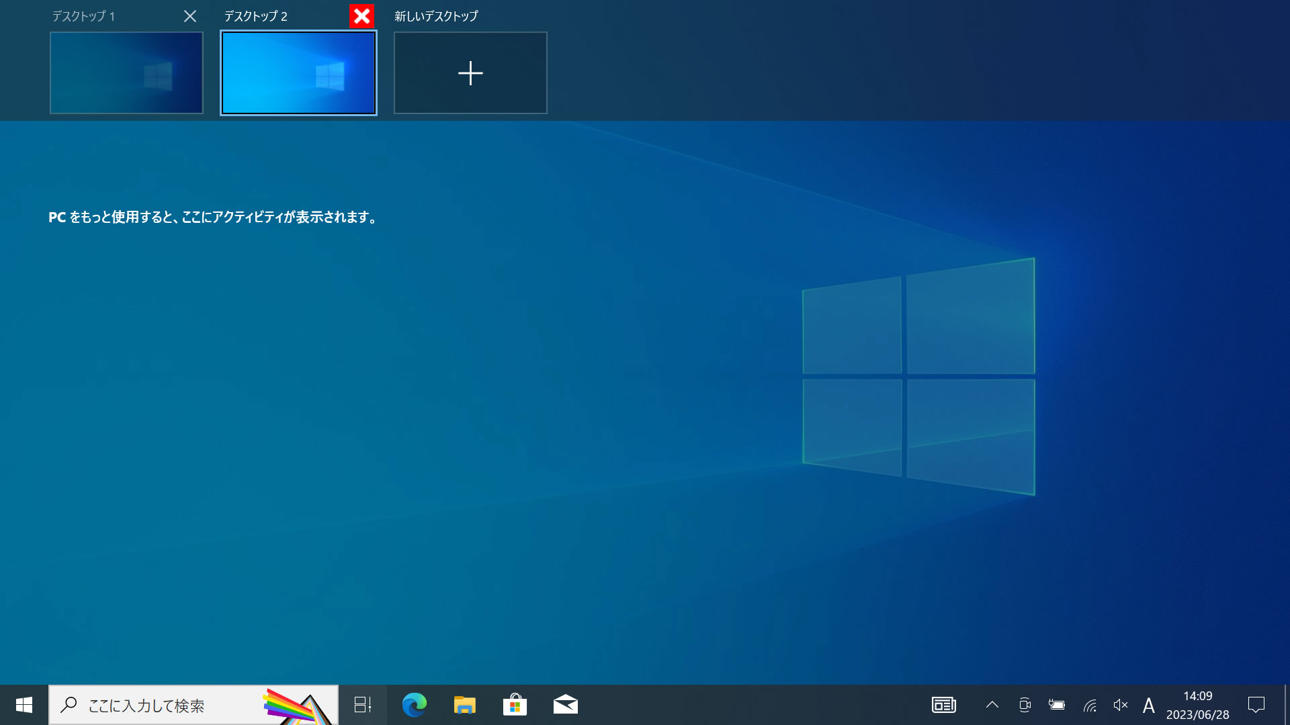Open the Wi-Fi network flyout
The height and width of the screenshot is (725, 1290).
(1090, 705)
